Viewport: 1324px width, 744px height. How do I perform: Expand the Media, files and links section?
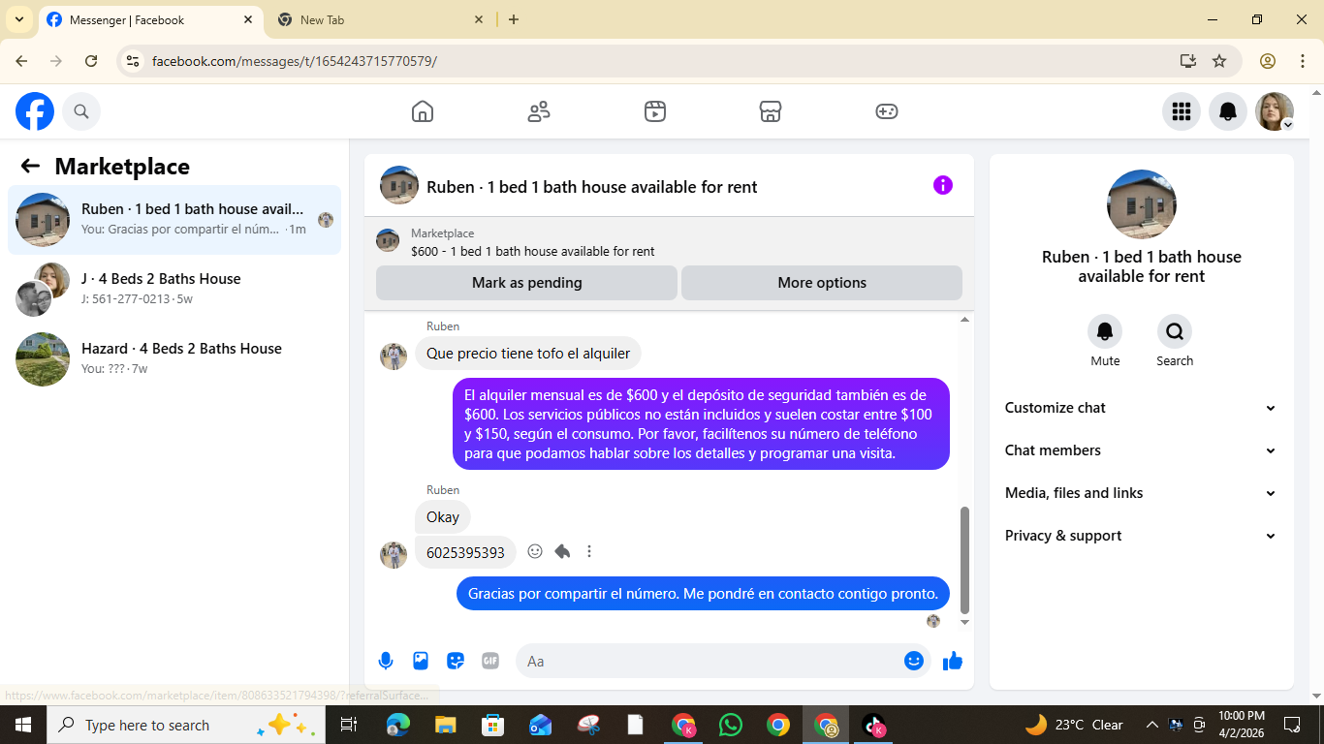pos(1141,493)
